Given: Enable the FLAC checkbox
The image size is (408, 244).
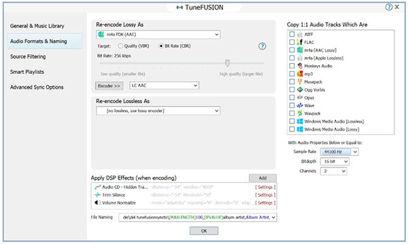Looking at the screenshot, I should click(292, 42).
